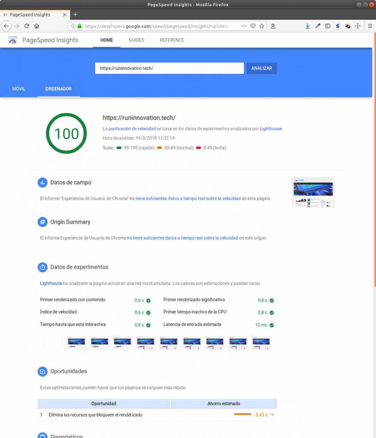Click the green 90-100 (rápida) scale swatch

point(119,148)
